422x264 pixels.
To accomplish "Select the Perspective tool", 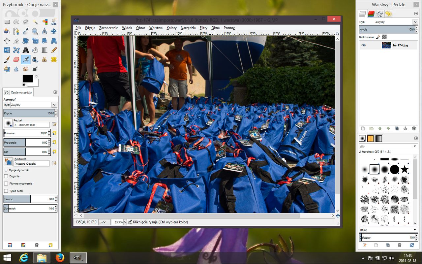I will coord(54,41).
